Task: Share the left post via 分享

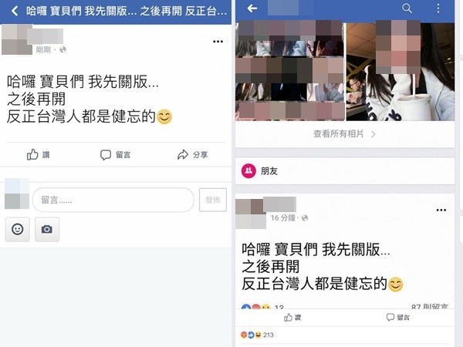Action: coord(192,155)
